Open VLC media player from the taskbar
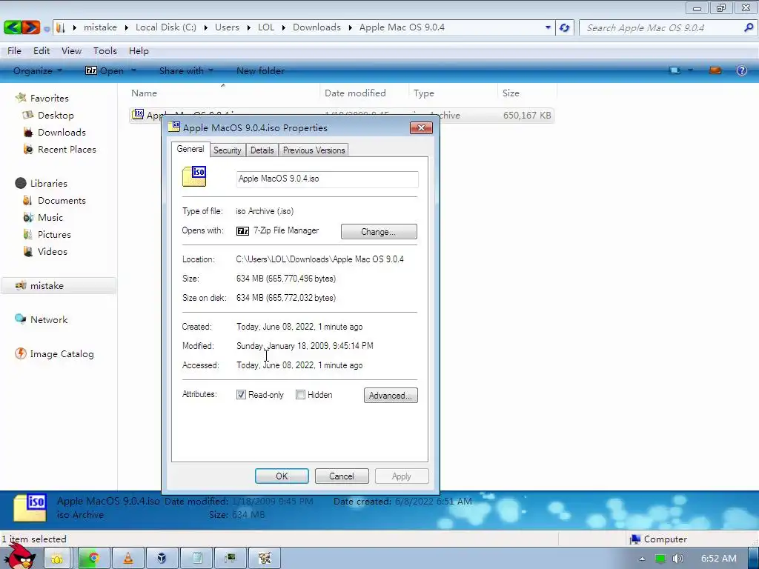 click(128, 559)
